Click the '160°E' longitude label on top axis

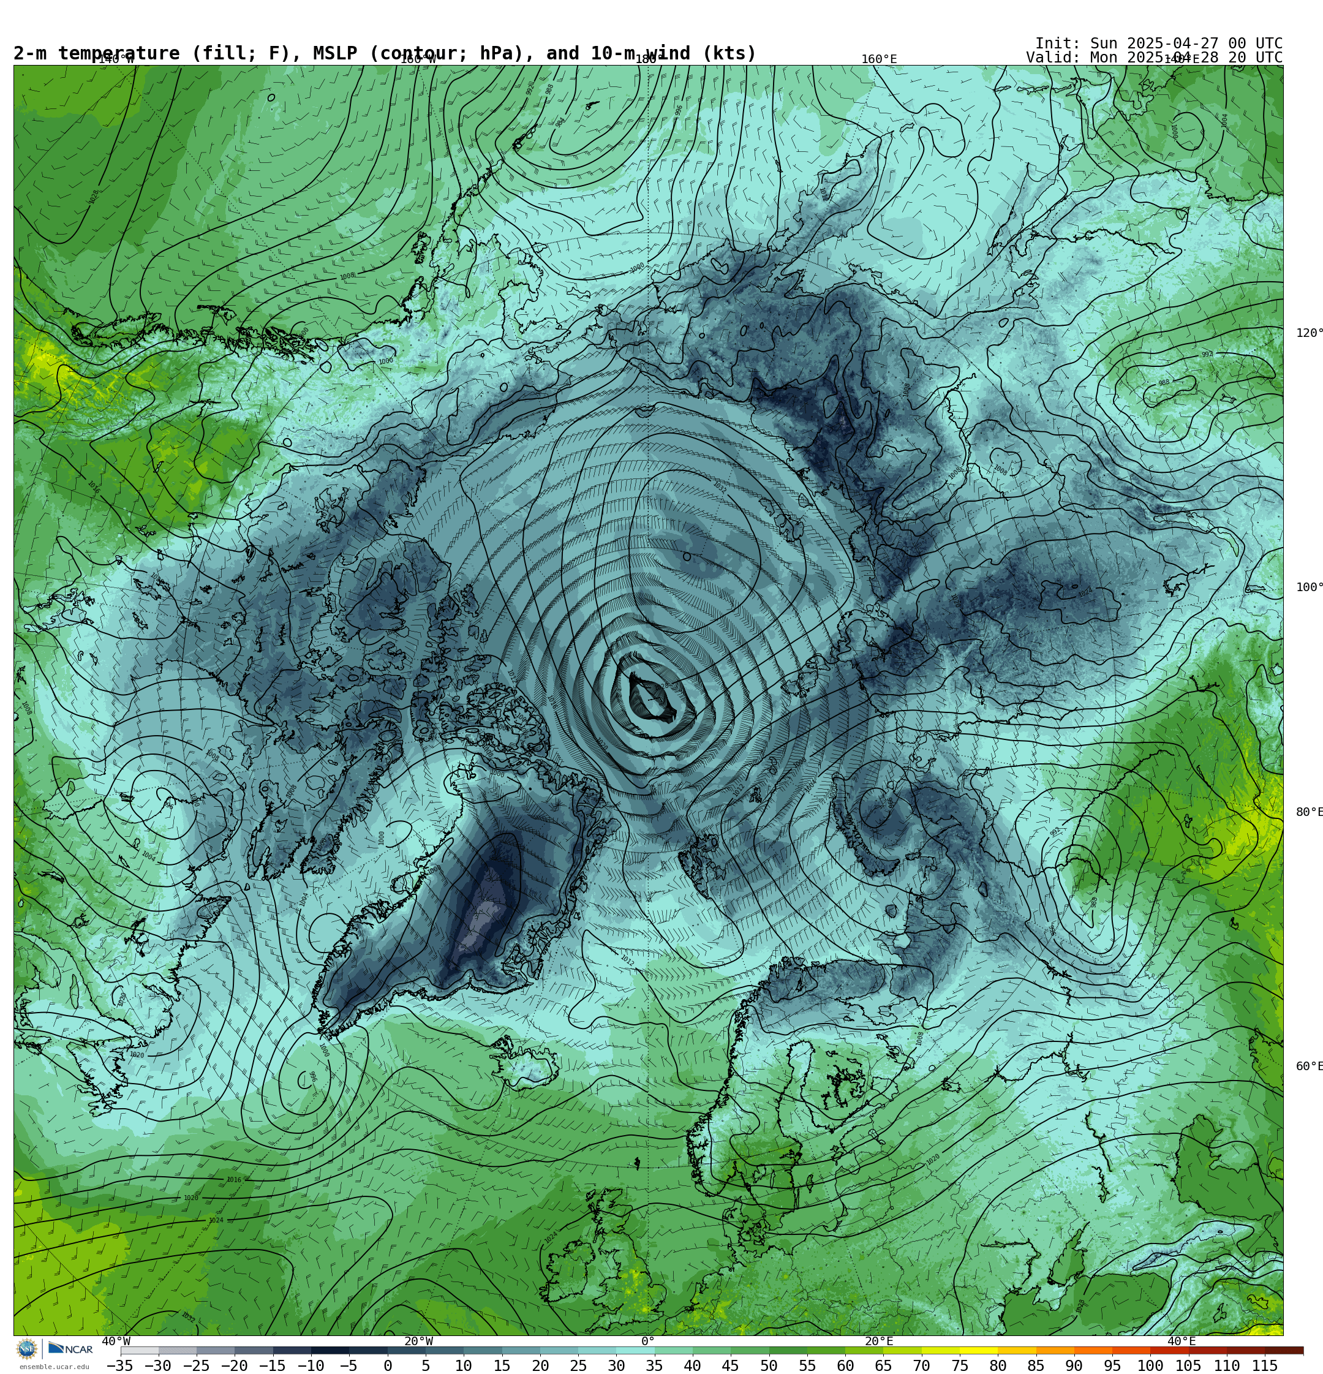(878, 59)
